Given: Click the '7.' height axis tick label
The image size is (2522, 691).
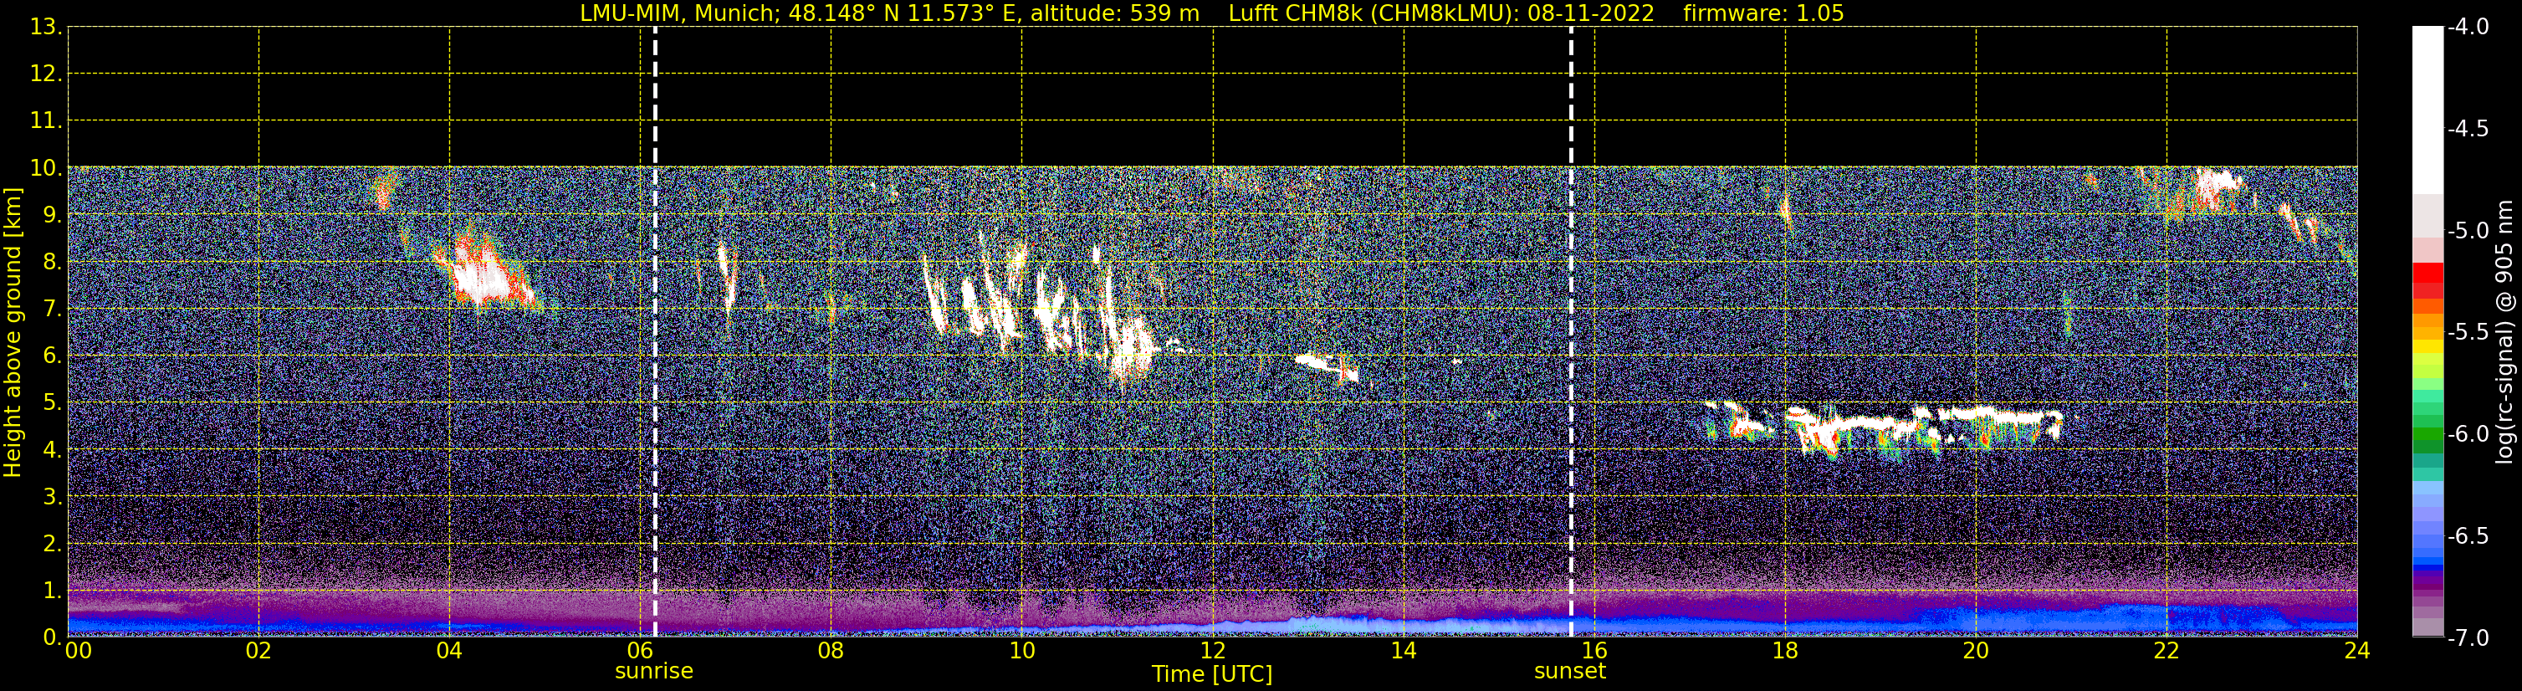Looking at the screenshot, I should [52, 310].
